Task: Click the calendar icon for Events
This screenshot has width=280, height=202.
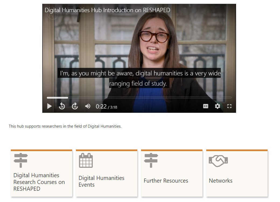Action: click(x=86, y=160)
